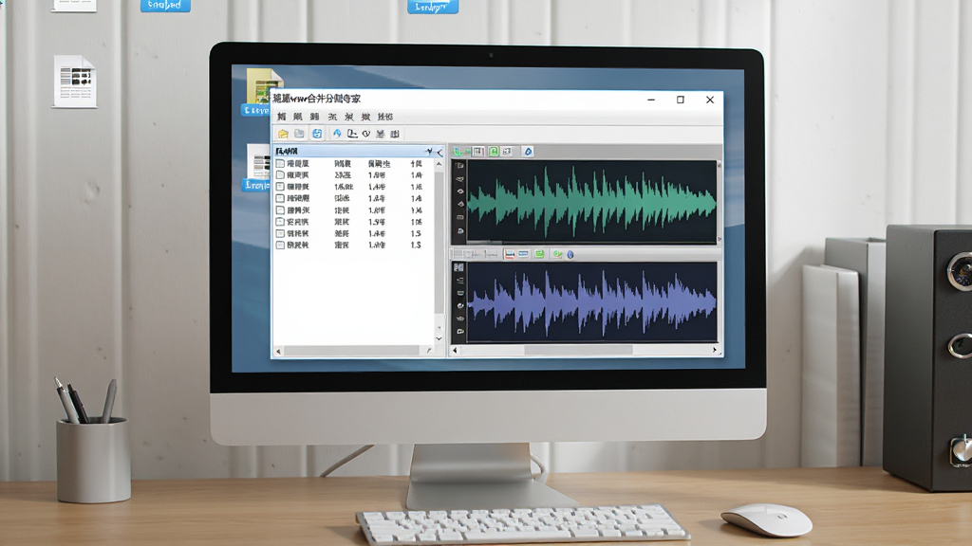The width and height of the screenshot is (972, 546).
Task: Click the last icon in the main toolbar
Action: 395,134
